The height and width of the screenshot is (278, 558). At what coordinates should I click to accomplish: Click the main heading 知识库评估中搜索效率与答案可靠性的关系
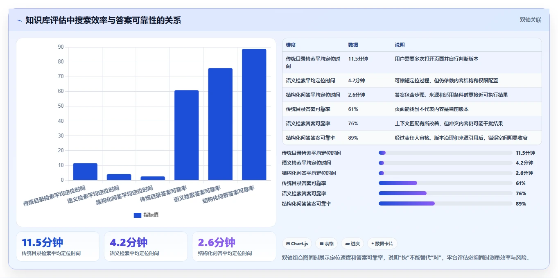103,20
